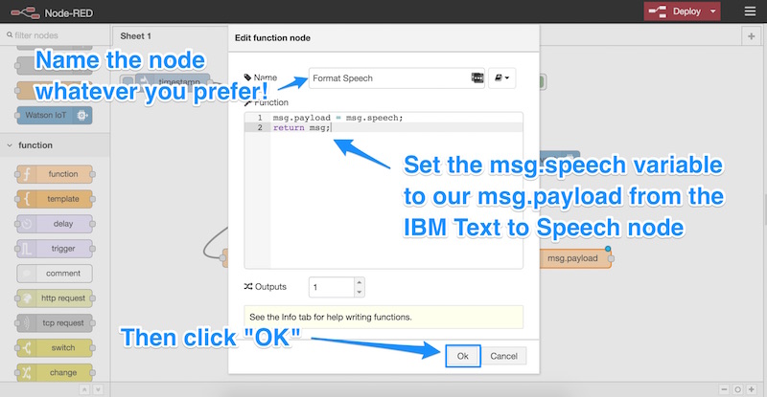Viewport: 767px width, 397px height.
Task: Select the Watson IoT node in palette
Action: point(55,115)
